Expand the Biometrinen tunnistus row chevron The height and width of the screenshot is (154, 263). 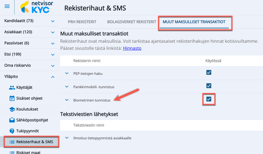(x=67, y=100)
